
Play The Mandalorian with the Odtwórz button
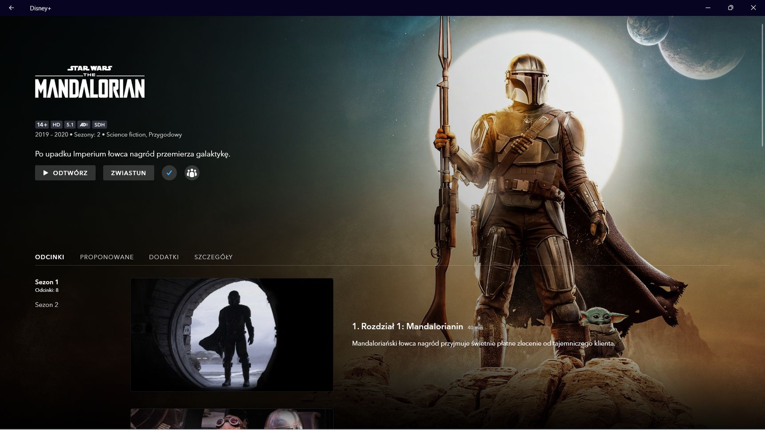[x=65, y=173]
